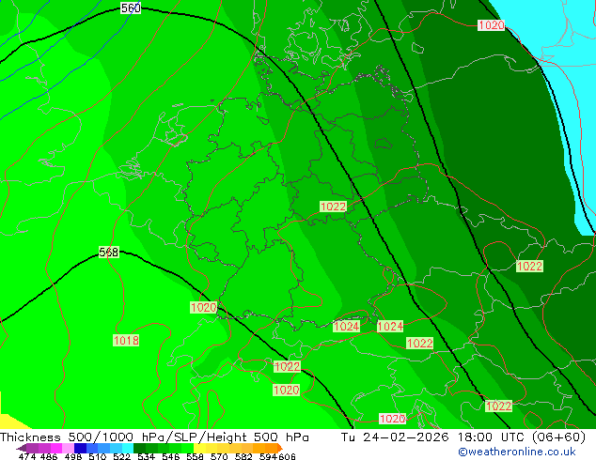The height and width of the screenshot is (460, 596).
Task: Pick the first yellow legend swatch
Action: pyautogui.click(x=199, y=448)
